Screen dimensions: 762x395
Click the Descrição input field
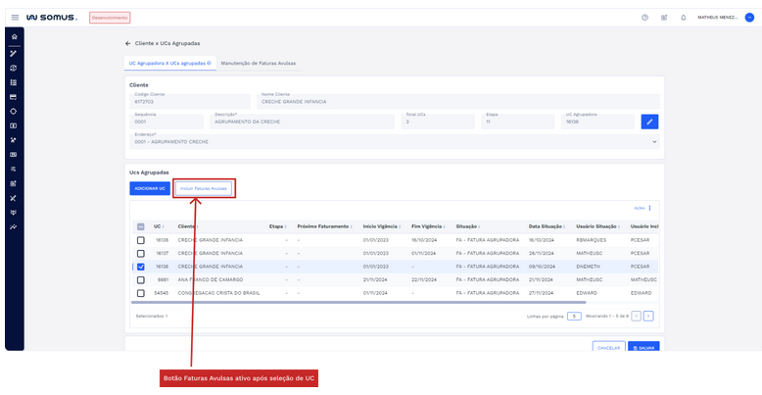point(304,122)
